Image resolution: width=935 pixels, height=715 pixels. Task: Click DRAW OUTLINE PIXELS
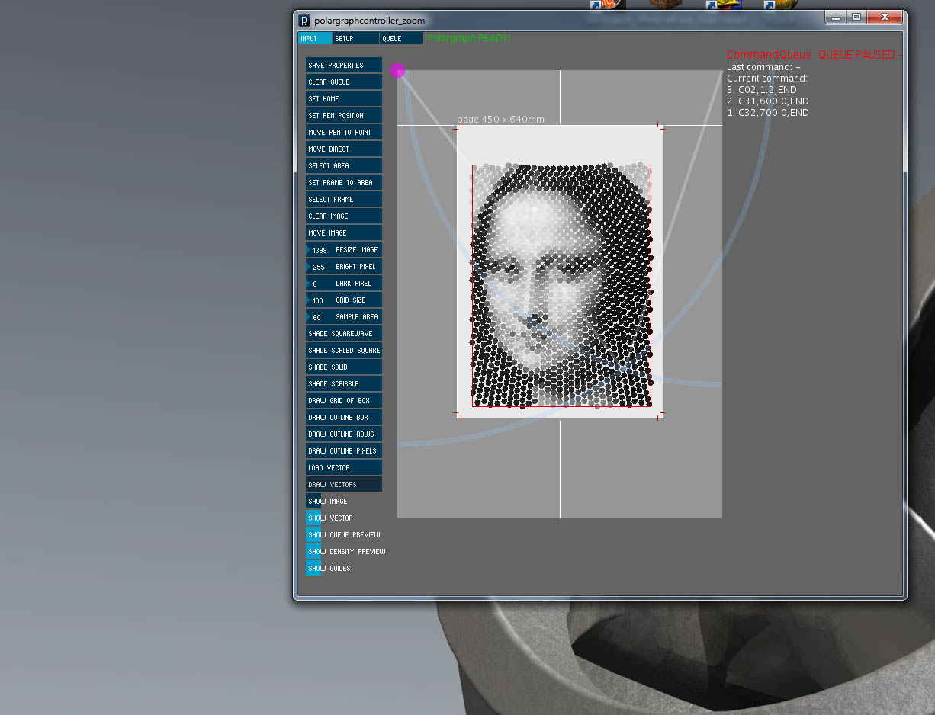pyautogui.click(x=343, y=450)
